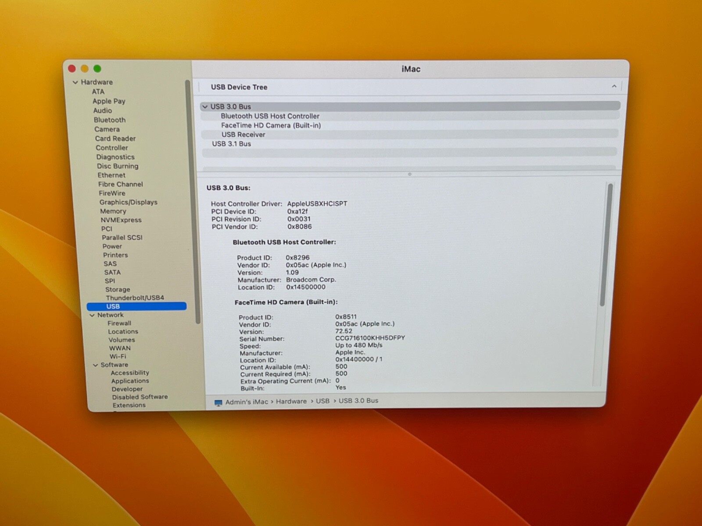Close the window with the red button
The height and width of the screenshot is (526, 702).
(x=72, y=68)
